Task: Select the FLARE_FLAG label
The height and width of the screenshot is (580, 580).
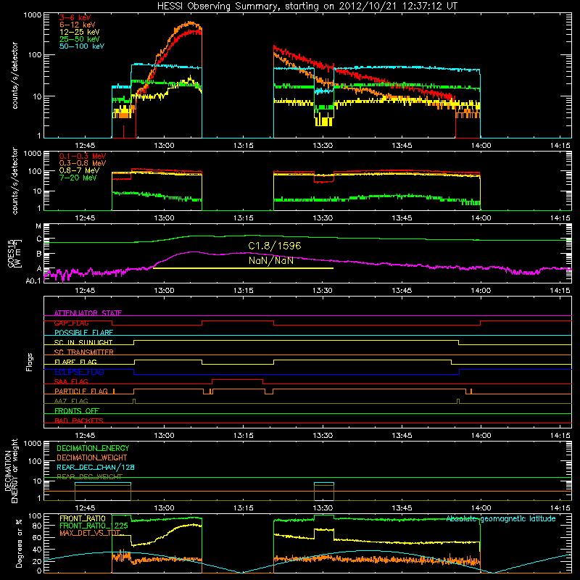Action: pos(75,362)
